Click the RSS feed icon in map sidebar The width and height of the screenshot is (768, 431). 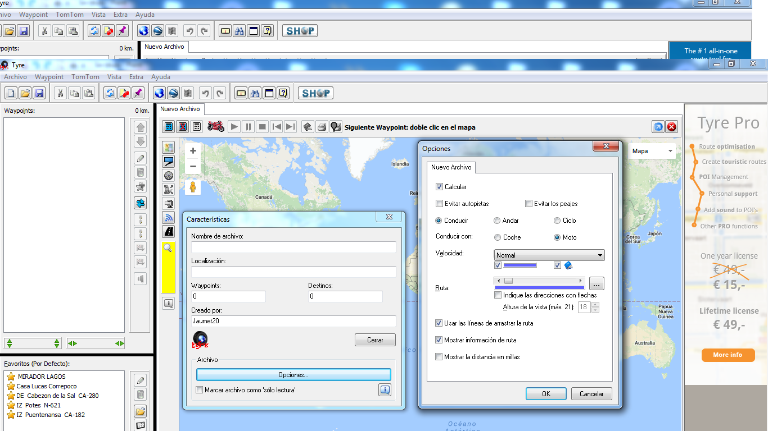169,218
